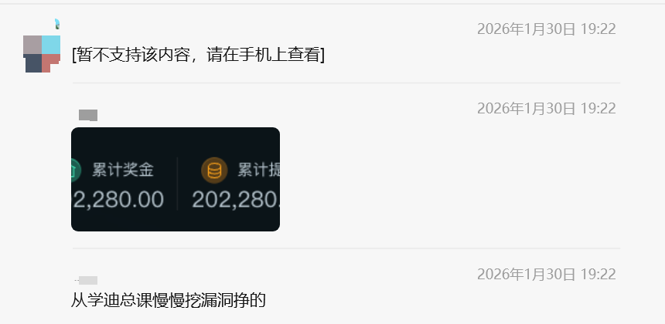Click the 202,280 withdrawal amount
This screenshot has width=665, height=324.
[x=236, y=199]
